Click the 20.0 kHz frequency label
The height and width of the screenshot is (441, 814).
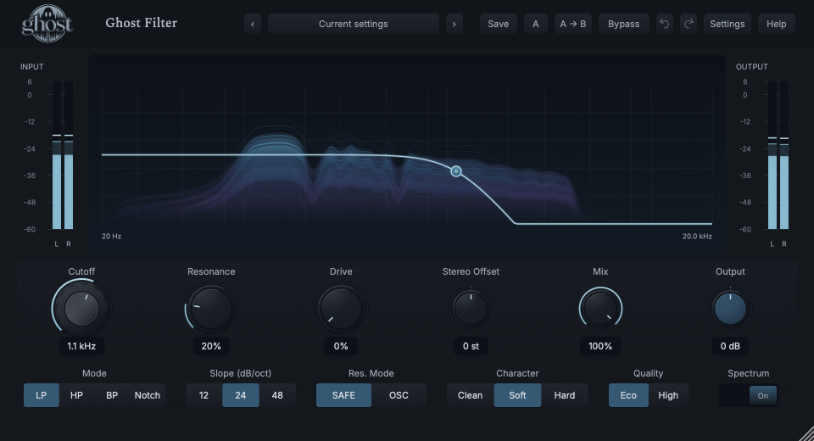697,237
